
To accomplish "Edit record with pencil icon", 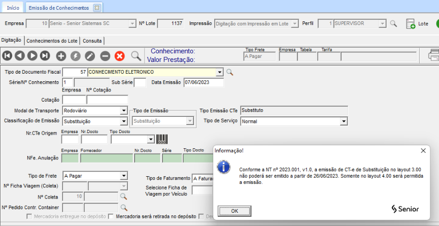I will coord(90,56).
